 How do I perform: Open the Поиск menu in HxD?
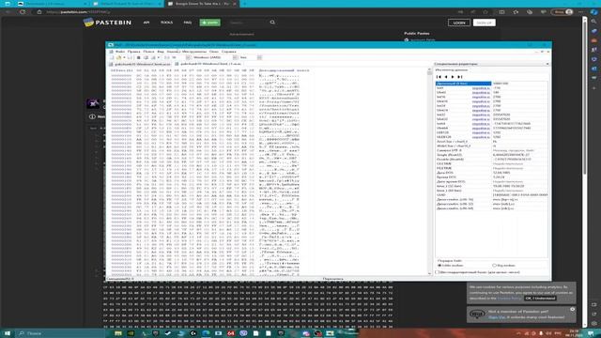click(148, 52)
